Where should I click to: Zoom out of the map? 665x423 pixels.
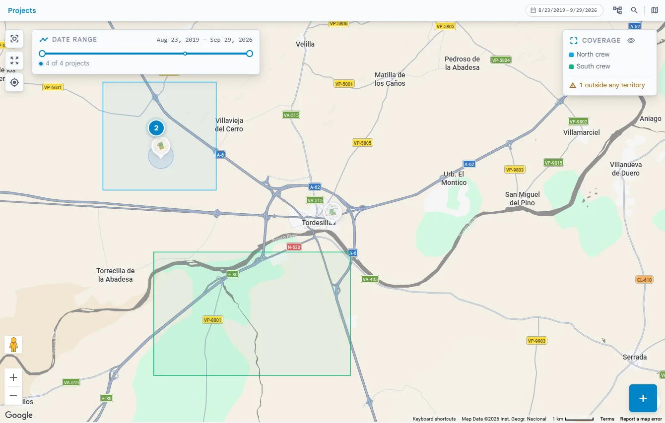point(13,396)
